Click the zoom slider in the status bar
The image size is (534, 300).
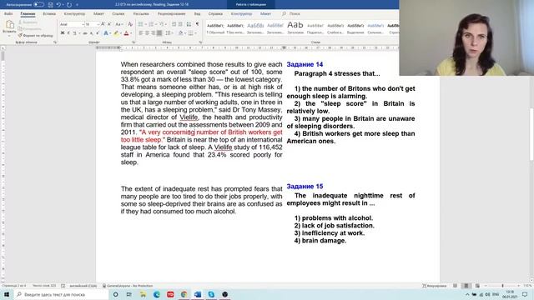tap(502, 286)
